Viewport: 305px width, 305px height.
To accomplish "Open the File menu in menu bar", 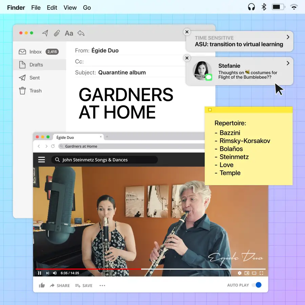I will coord(36,7).
